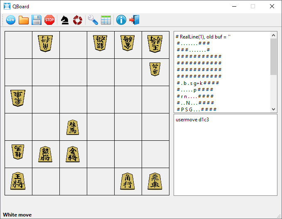Image resolution: width=282 pixels, height=219 pixels.
Task: Select the white bishop piece in bottom row
Action: [128, 181]
